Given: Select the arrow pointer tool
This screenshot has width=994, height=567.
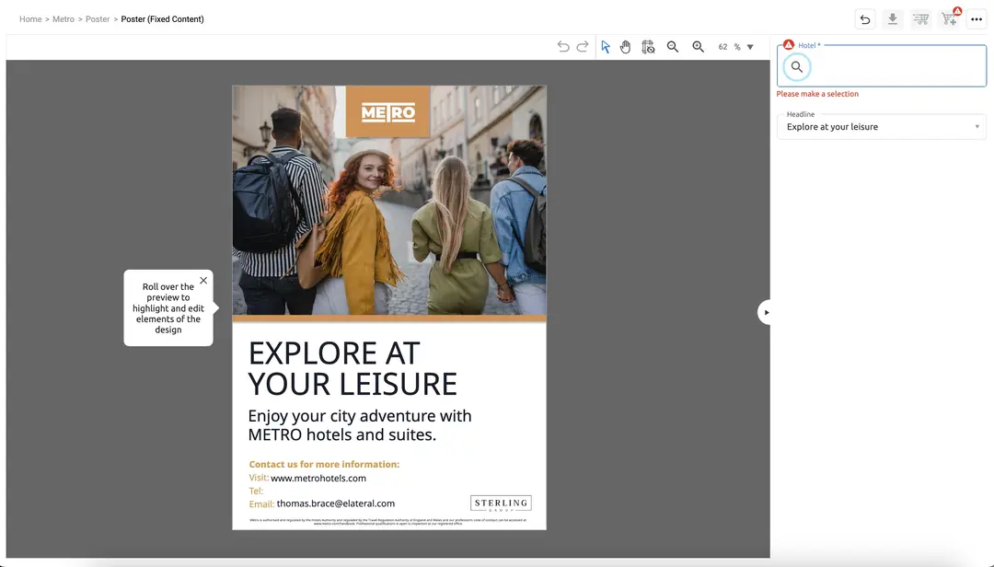Looking at the screenshot, I should pos(606,47).
